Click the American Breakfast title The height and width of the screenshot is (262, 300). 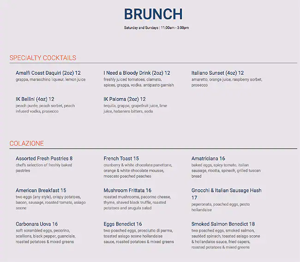pos(41,191)
